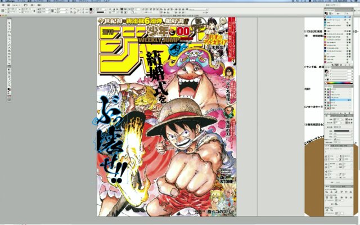Select the butt cap icon in Stroke panel

click(346, 119)
